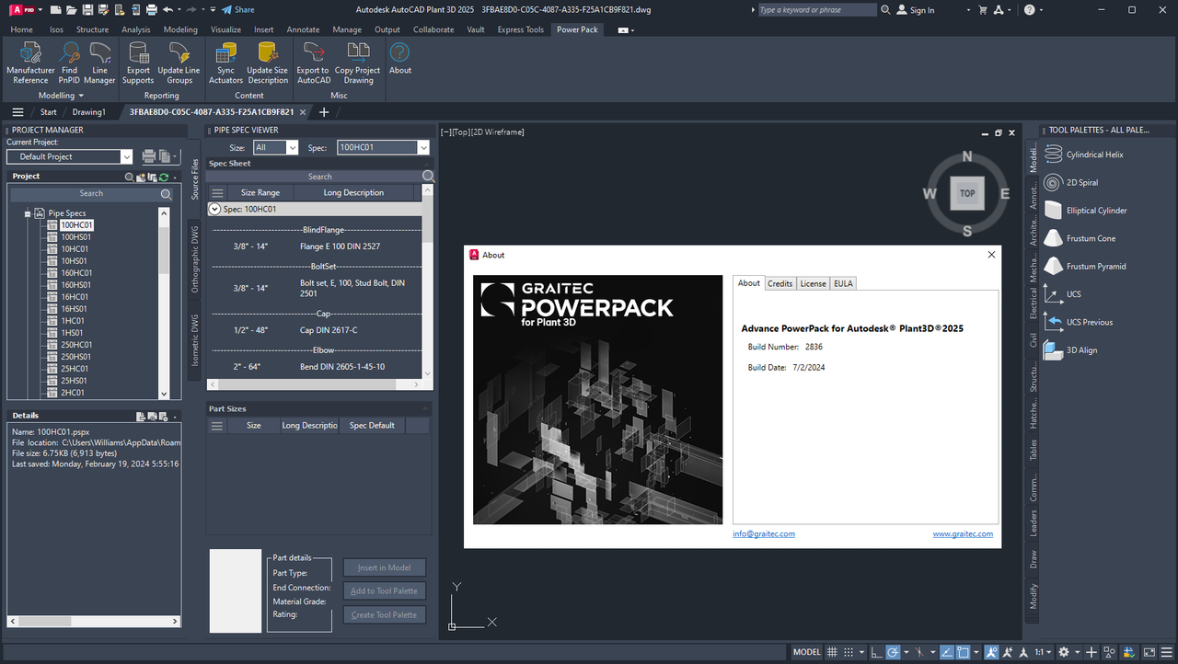Run Update Size Description
The height and width of the screenshot is (664, 1178).
[x=268, y=63]
